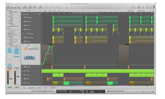Open the View local menu
The width and height of the screenshot is (165, 99).
pyautogui.click(x=60, y=11)
